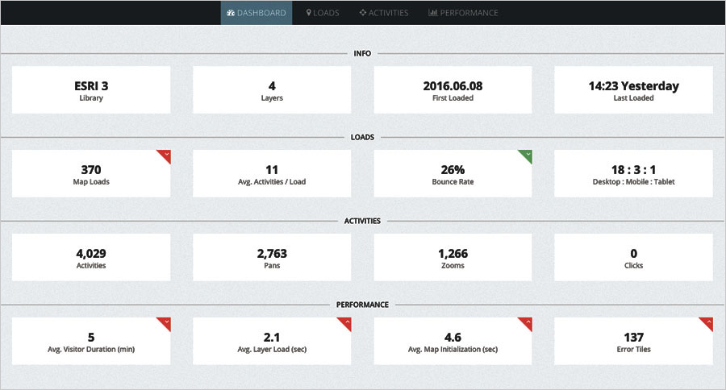The image size is (726, 390).
Task: Switch to the Loads tab
Action: [323, 13]
